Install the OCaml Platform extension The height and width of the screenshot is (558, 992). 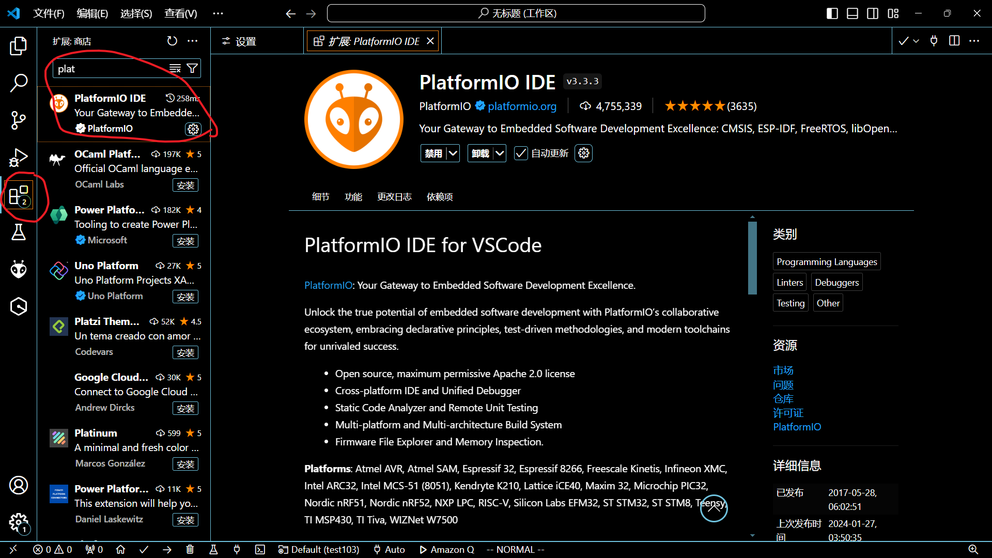click(185, 185)
